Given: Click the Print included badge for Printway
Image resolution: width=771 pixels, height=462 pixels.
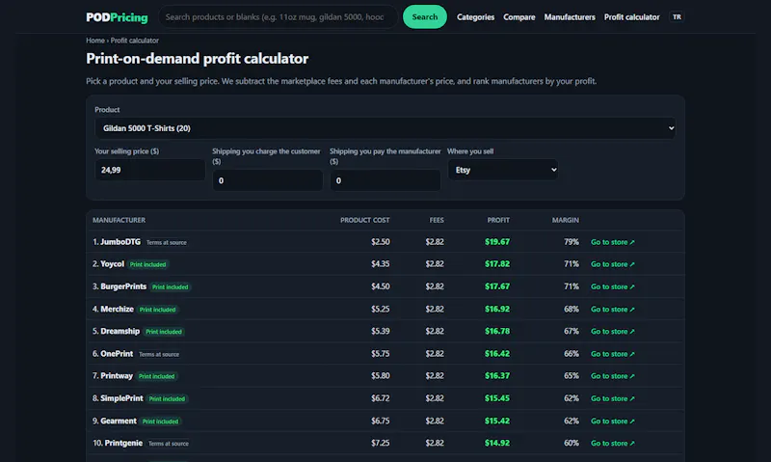Looking at the screenshot, I should pos(156,376).
